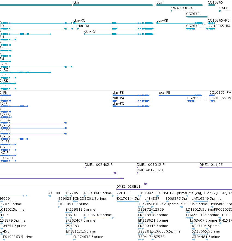Screen dimensions: 232x241
Task: Select the ckn-PA protein feature
Action: tap(131, 101)
